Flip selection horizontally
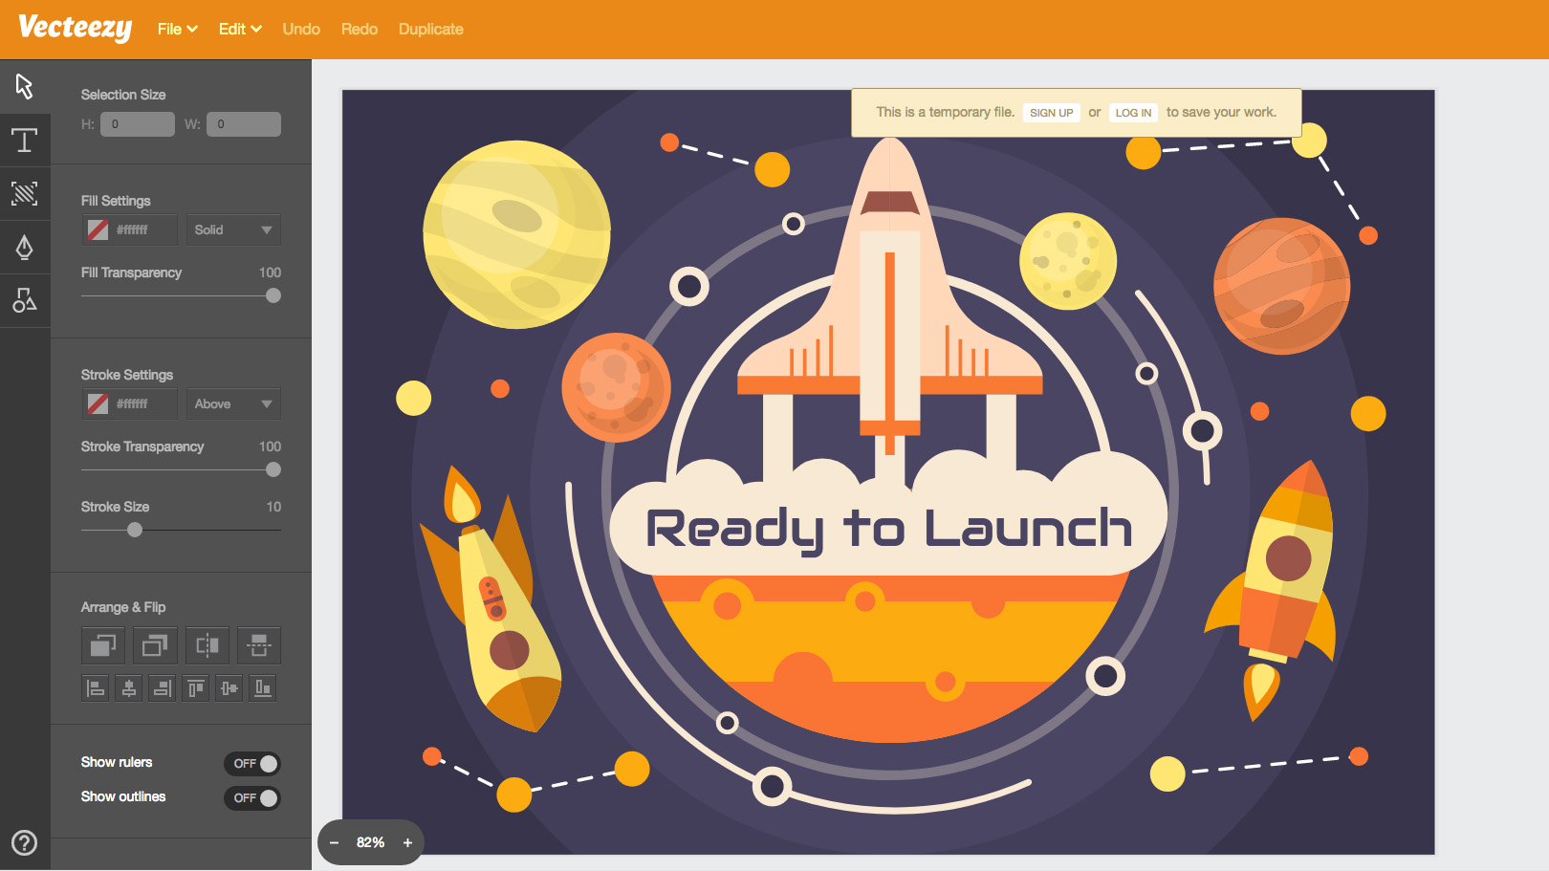This screenshot has height=871, width=1549. (x=207, y=645)
